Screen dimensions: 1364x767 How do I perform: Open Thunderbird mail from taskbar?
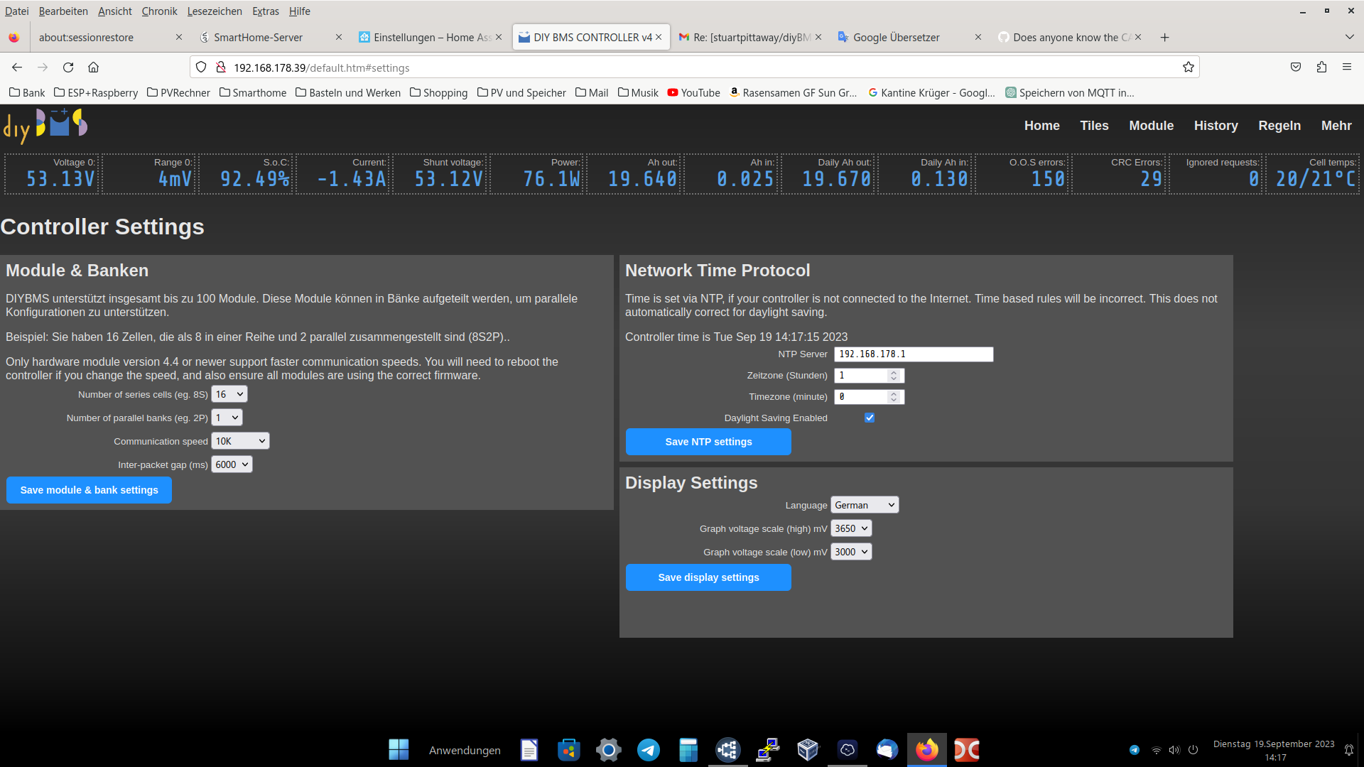[887, 750]
